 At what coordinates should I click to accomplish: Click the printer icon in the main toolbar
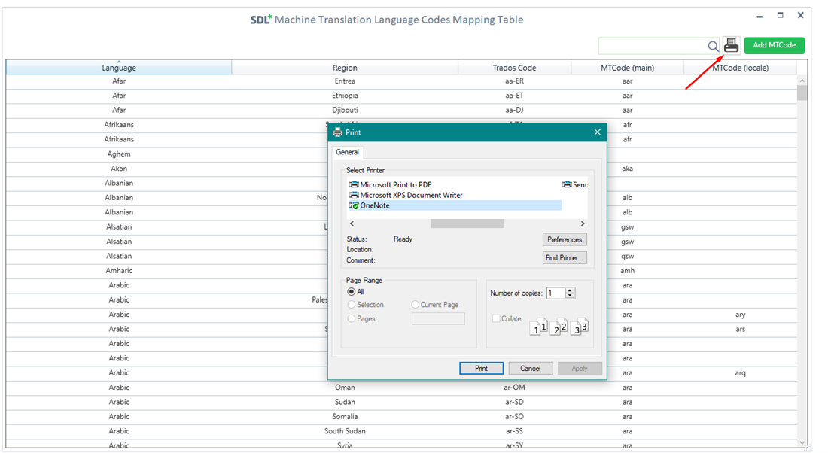coord(731,45)
